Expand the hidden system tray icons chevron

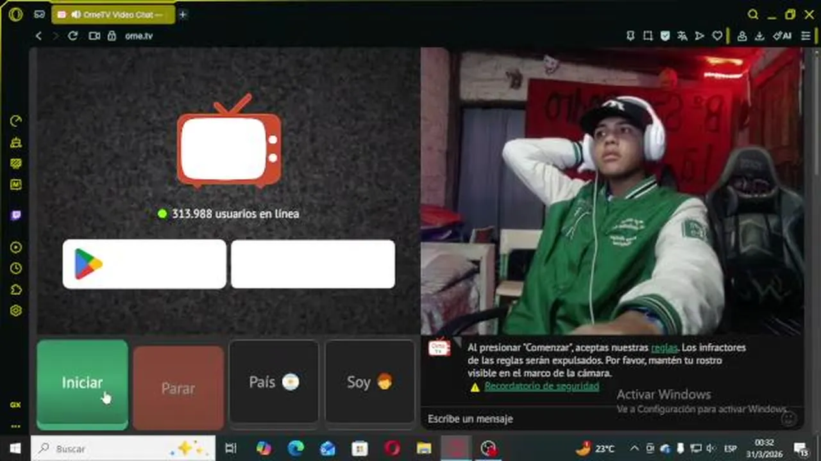(x=634, y=448)
